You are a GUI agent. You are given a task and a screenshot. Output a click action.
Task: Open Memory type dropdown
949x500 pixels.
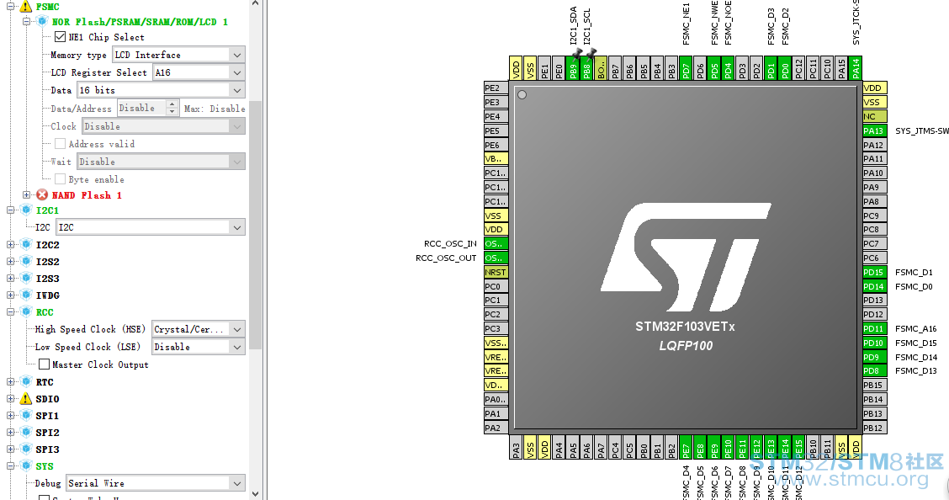coord(178,55)
